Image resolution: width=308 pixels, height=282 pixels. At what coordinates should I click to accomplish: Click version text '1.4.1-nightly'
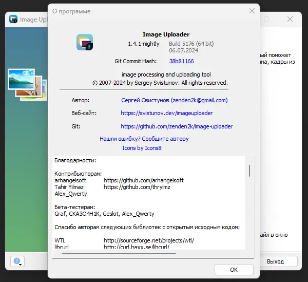[144, 44]
